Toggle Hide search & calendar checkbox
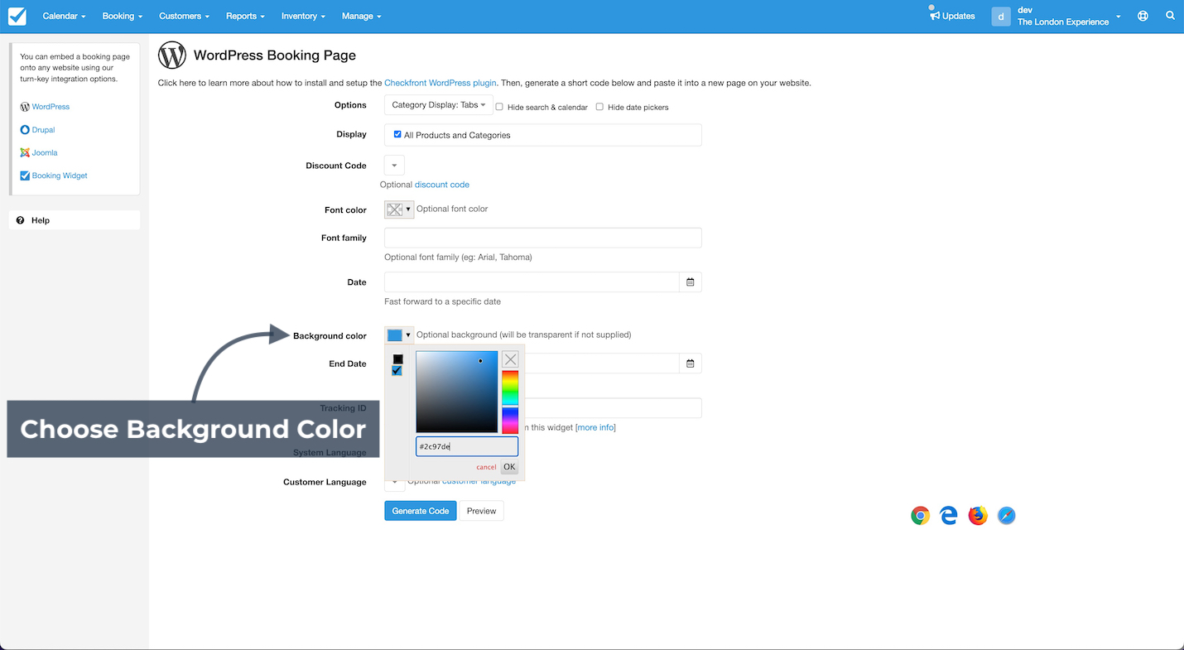The height and width of the screenshot is (650, 1184). pyautogui.click(x=499, y=107)
